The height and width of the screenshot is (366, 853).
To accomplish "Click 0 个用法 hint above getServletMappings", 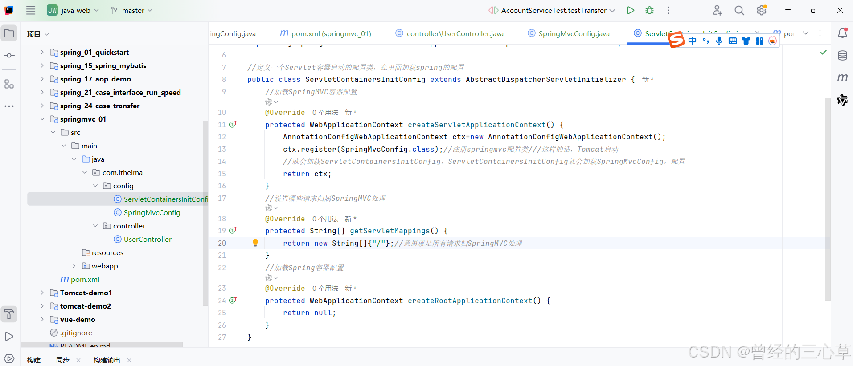I will [325, 219].
